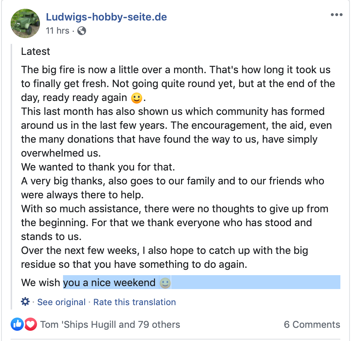Click the "11 hrs" post timestamp
The image size is (351, 341).
[x=58, y=31]
